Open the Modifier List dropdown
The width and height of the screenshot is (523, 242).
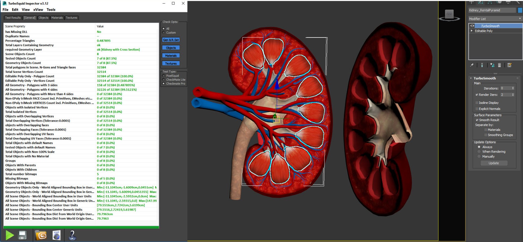pos(495,19)
